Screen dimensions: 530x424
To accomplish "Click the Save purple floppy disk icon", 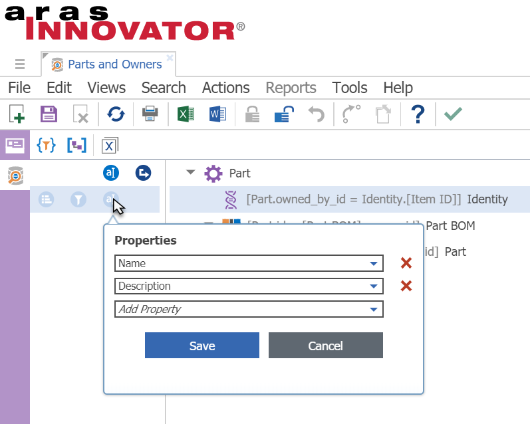I will (x=49, y=114).
